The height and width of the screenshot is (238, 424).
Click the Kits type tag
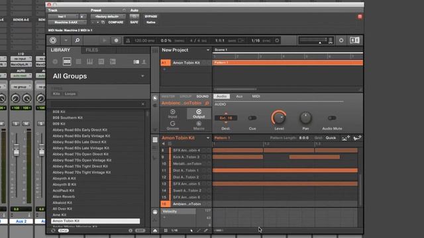click(56, 94)
